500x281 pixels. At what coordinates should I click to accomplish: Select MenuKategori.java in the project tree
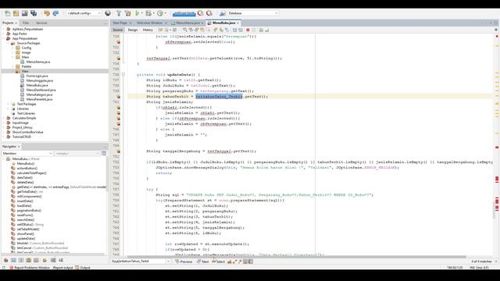(x=39, y=94)
